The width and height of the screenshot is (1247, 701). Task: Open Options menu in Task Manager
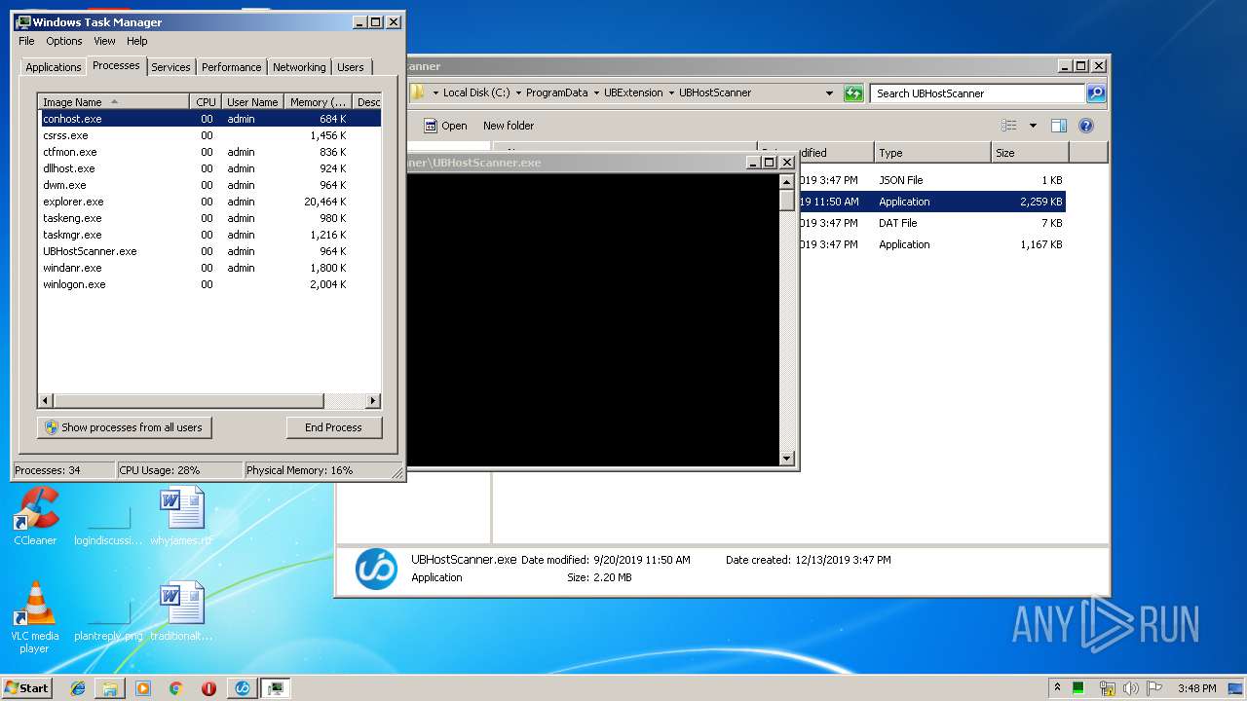point(64,41)
